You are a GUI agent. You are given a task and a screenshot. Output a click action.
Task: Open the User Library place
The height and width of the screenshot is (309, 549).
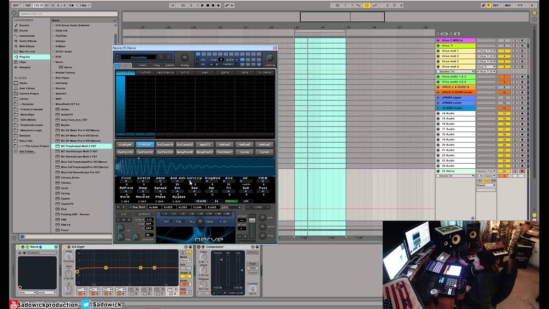(27, 88)
